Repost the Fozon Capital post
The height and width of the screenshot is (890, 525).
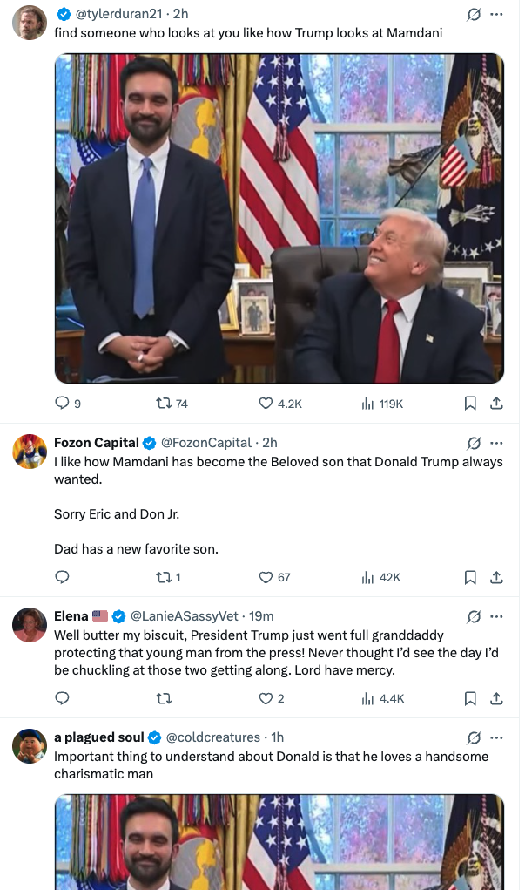click(160, 577)
